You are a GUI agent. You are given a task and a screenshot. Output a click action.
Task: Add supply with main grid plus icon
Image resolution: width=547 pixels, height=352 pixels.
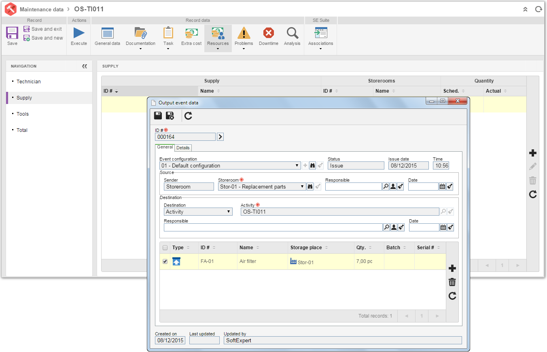click(x=533, y=153)
